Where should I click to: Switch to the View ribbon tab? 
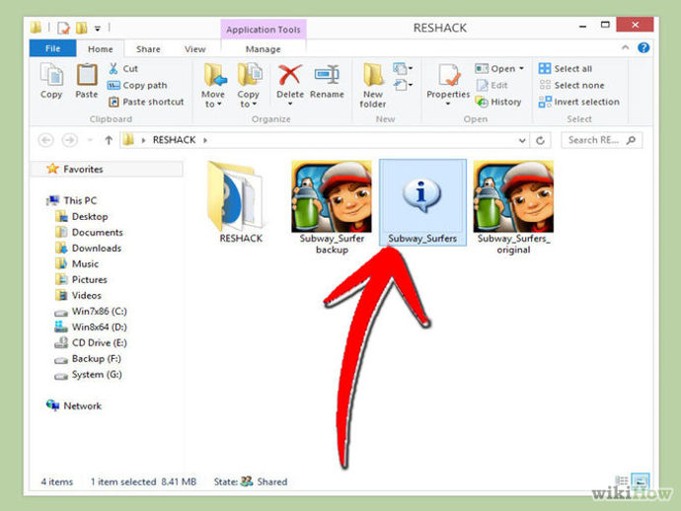[195, 49]
